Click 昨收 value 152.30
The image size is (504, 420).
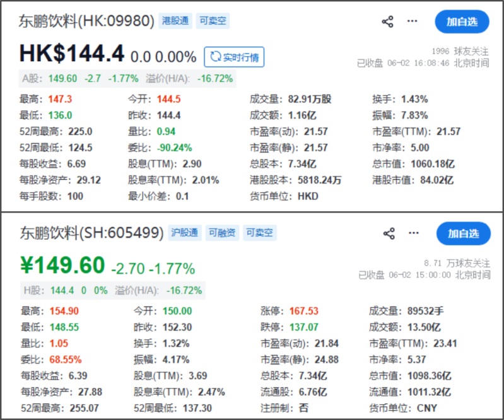click(177, 327)
